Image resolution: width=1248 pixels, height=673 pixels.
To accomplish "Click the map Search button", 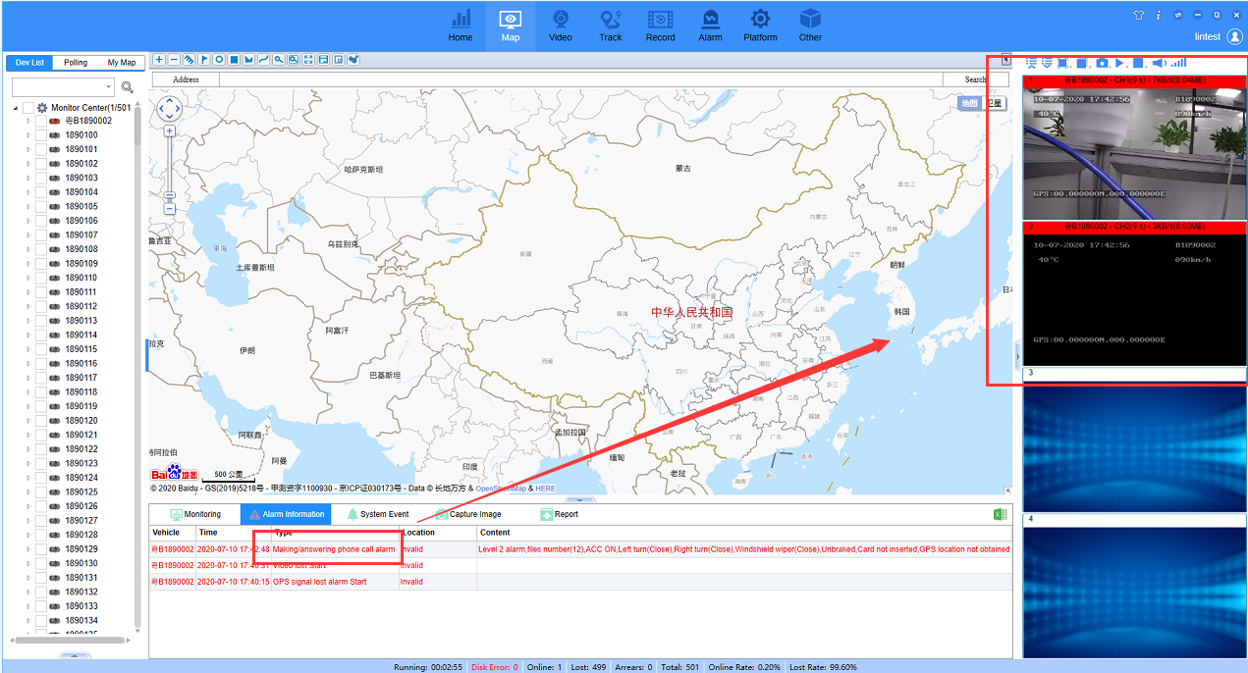I will coord(976,79).
